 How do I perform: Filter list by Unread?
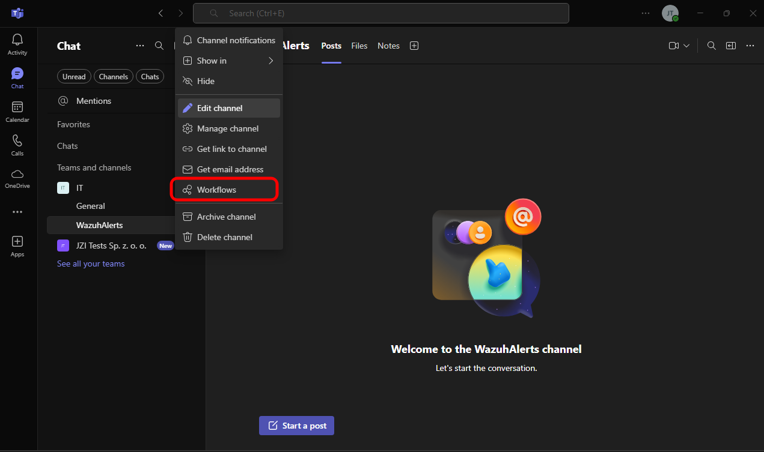[x=74, y=77]
